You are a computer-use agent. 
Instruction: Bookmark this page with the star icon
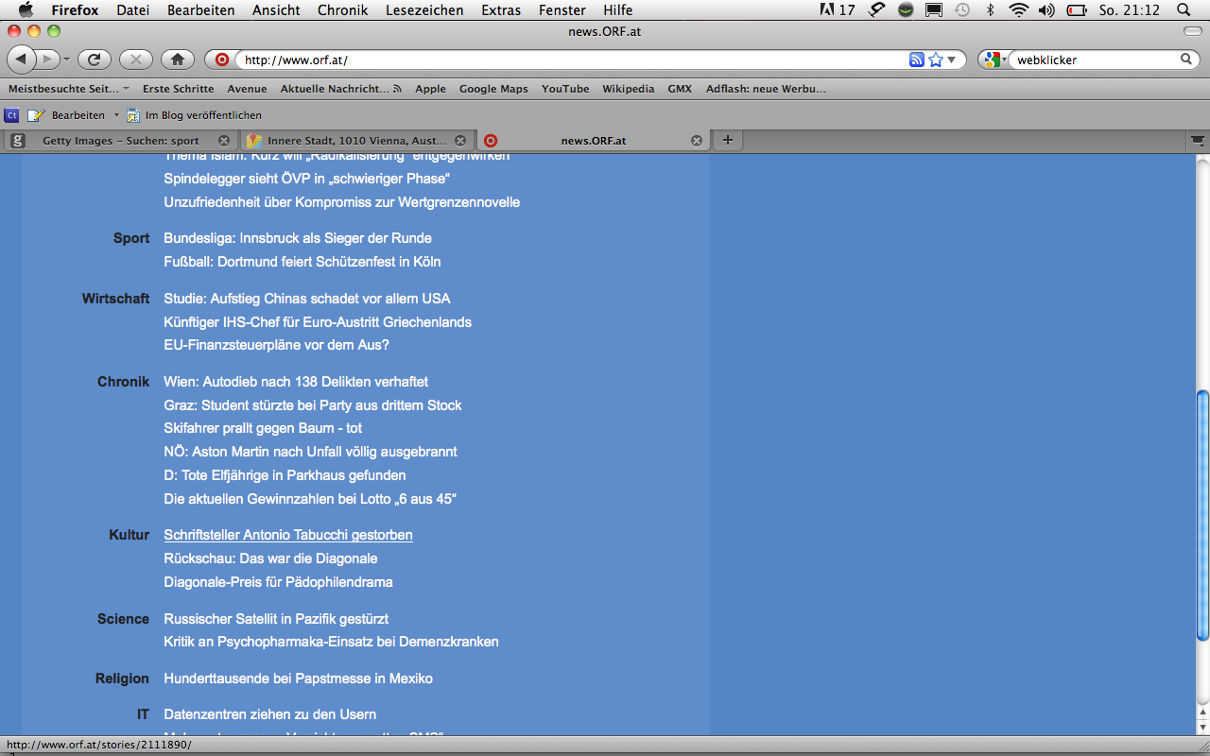coord(936,60)
